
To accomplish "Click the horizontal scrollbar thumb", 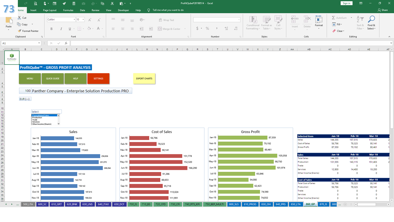I will pyautogui.click(x=367, y=204).
